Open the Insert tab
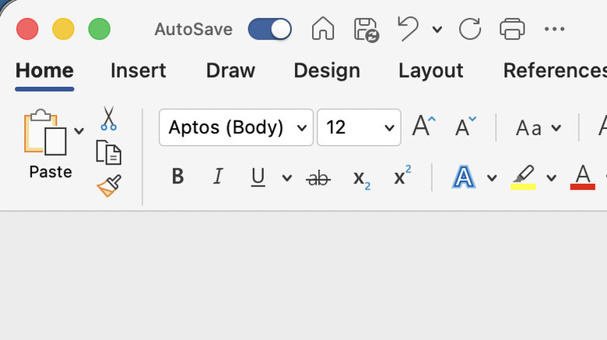The image size is (607, 340). (x=139, y=71)
